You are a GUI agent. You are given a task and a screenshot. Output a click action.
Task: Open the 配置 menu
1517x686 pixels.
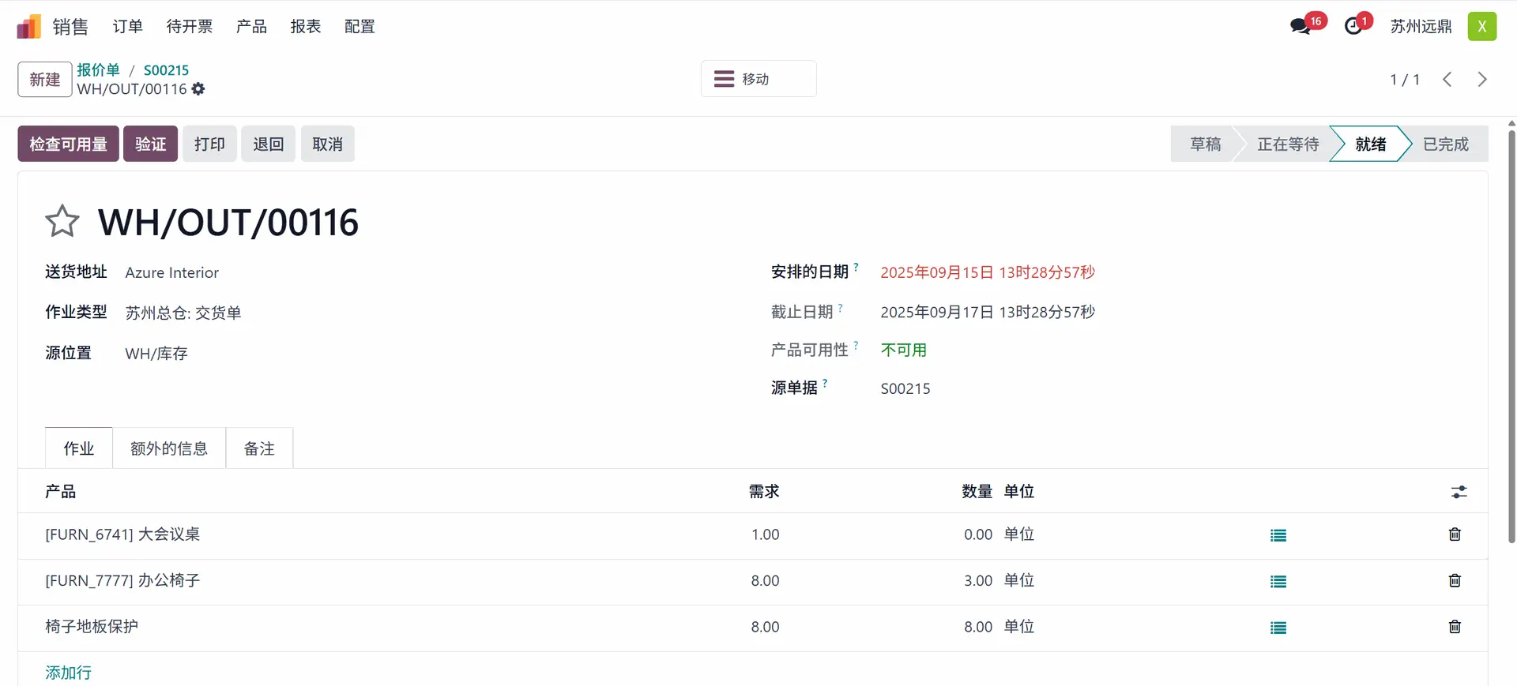point(359,27)
